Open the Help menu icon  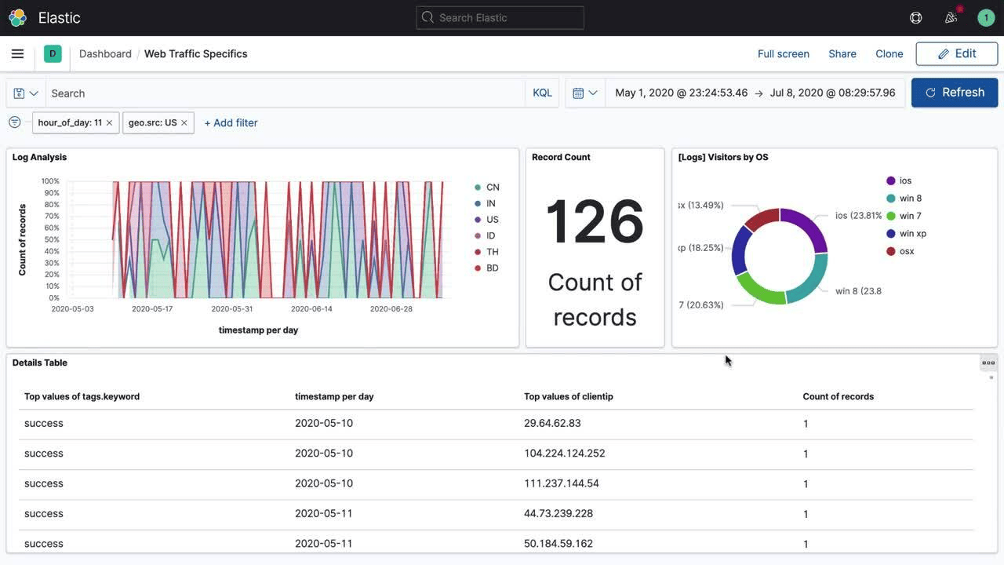point(915,17)
